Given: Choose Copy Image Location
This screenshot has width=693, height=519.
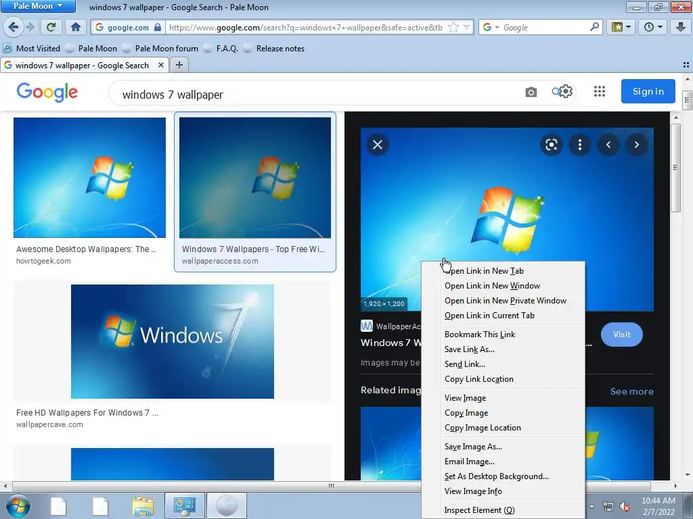Looking at the screenshot, I should pyautogui.click(x=503, y=428).
